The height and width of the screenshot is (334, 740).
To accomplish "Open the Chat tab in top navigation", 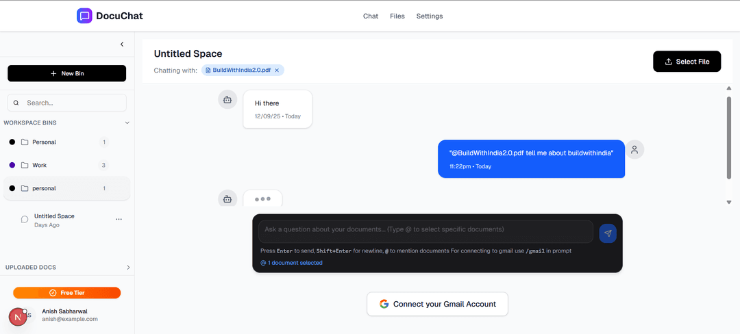I will 371,16.
